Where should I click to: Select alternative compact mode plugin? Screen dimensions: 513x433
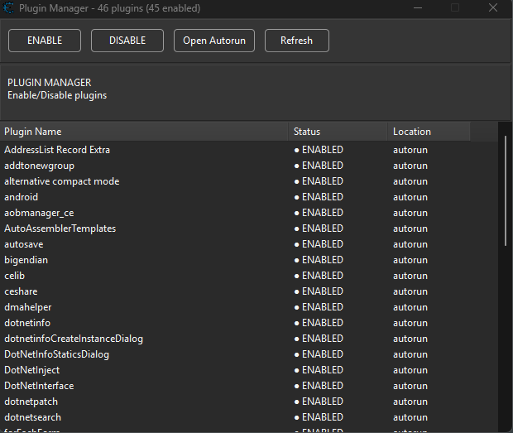[x=249, y=181]
